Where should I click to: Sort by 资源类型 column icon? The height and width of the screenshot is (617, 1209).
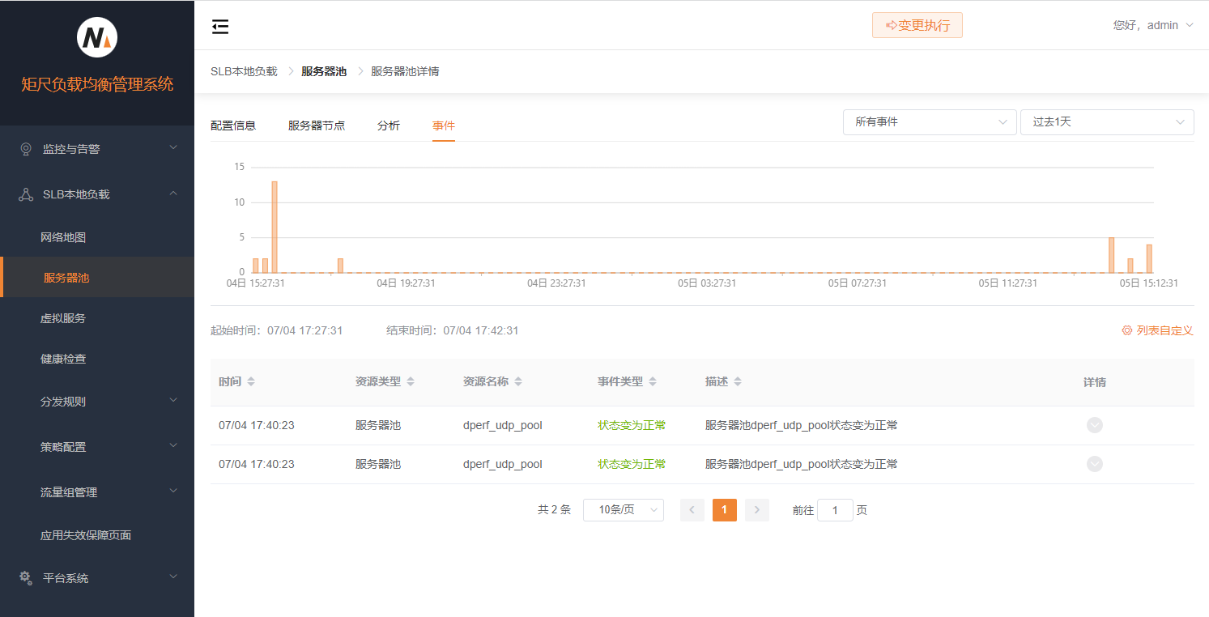click(x=411, y=381)
